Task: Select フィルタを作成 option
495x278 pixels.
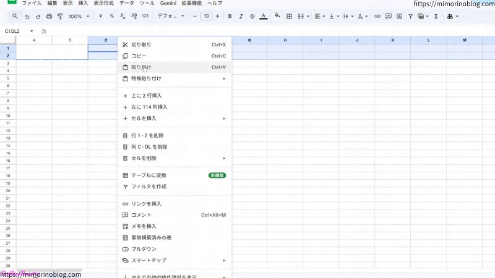Action: point(174,187)
